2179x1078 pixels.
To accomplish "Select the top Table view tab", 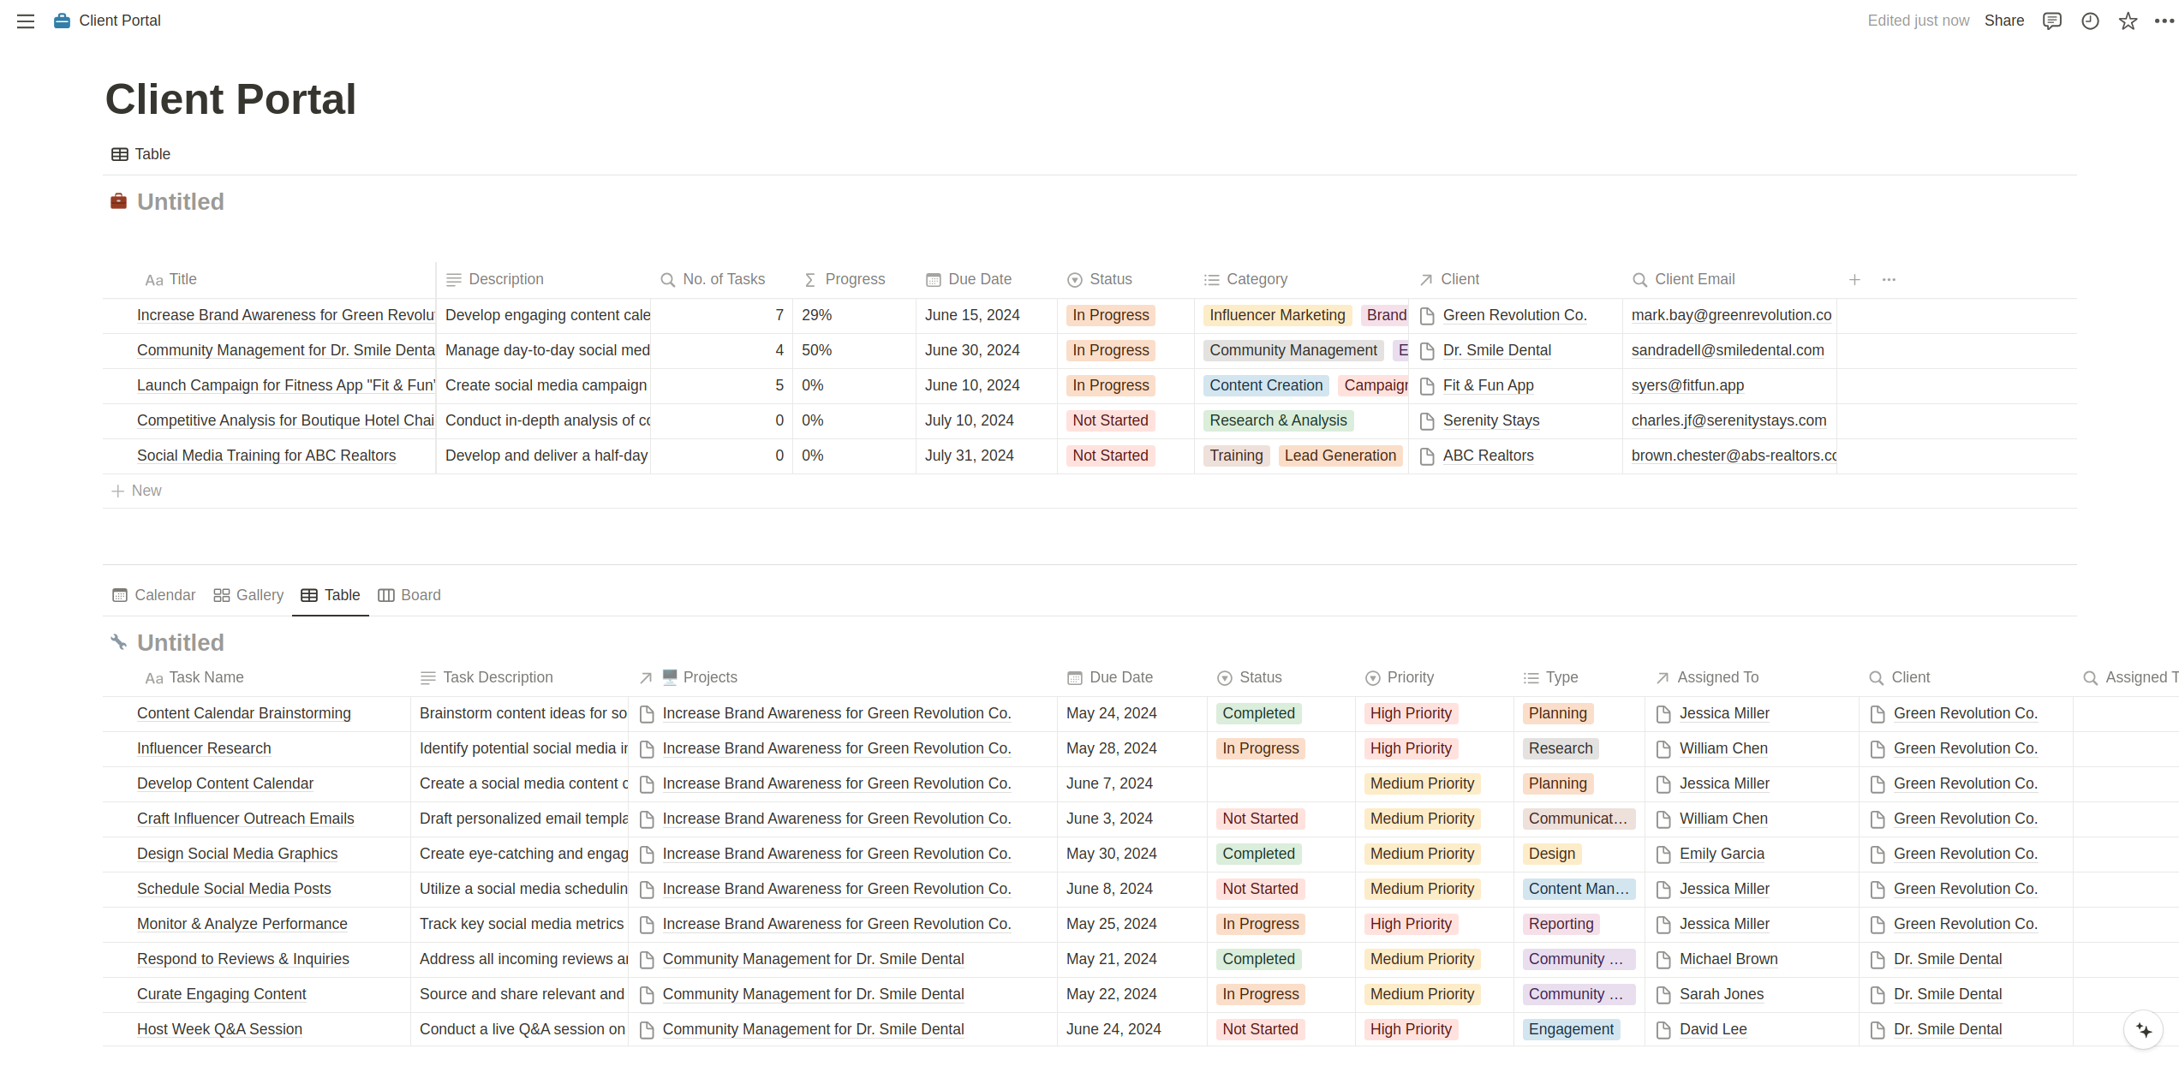I will 141,154.
